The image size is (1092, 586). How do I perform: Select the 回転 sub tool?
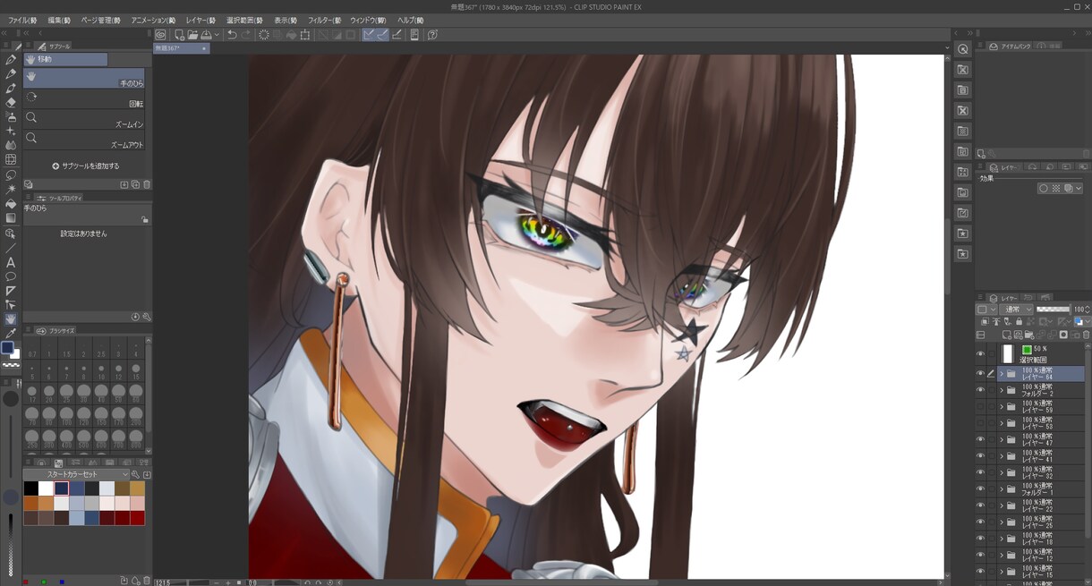83,98
